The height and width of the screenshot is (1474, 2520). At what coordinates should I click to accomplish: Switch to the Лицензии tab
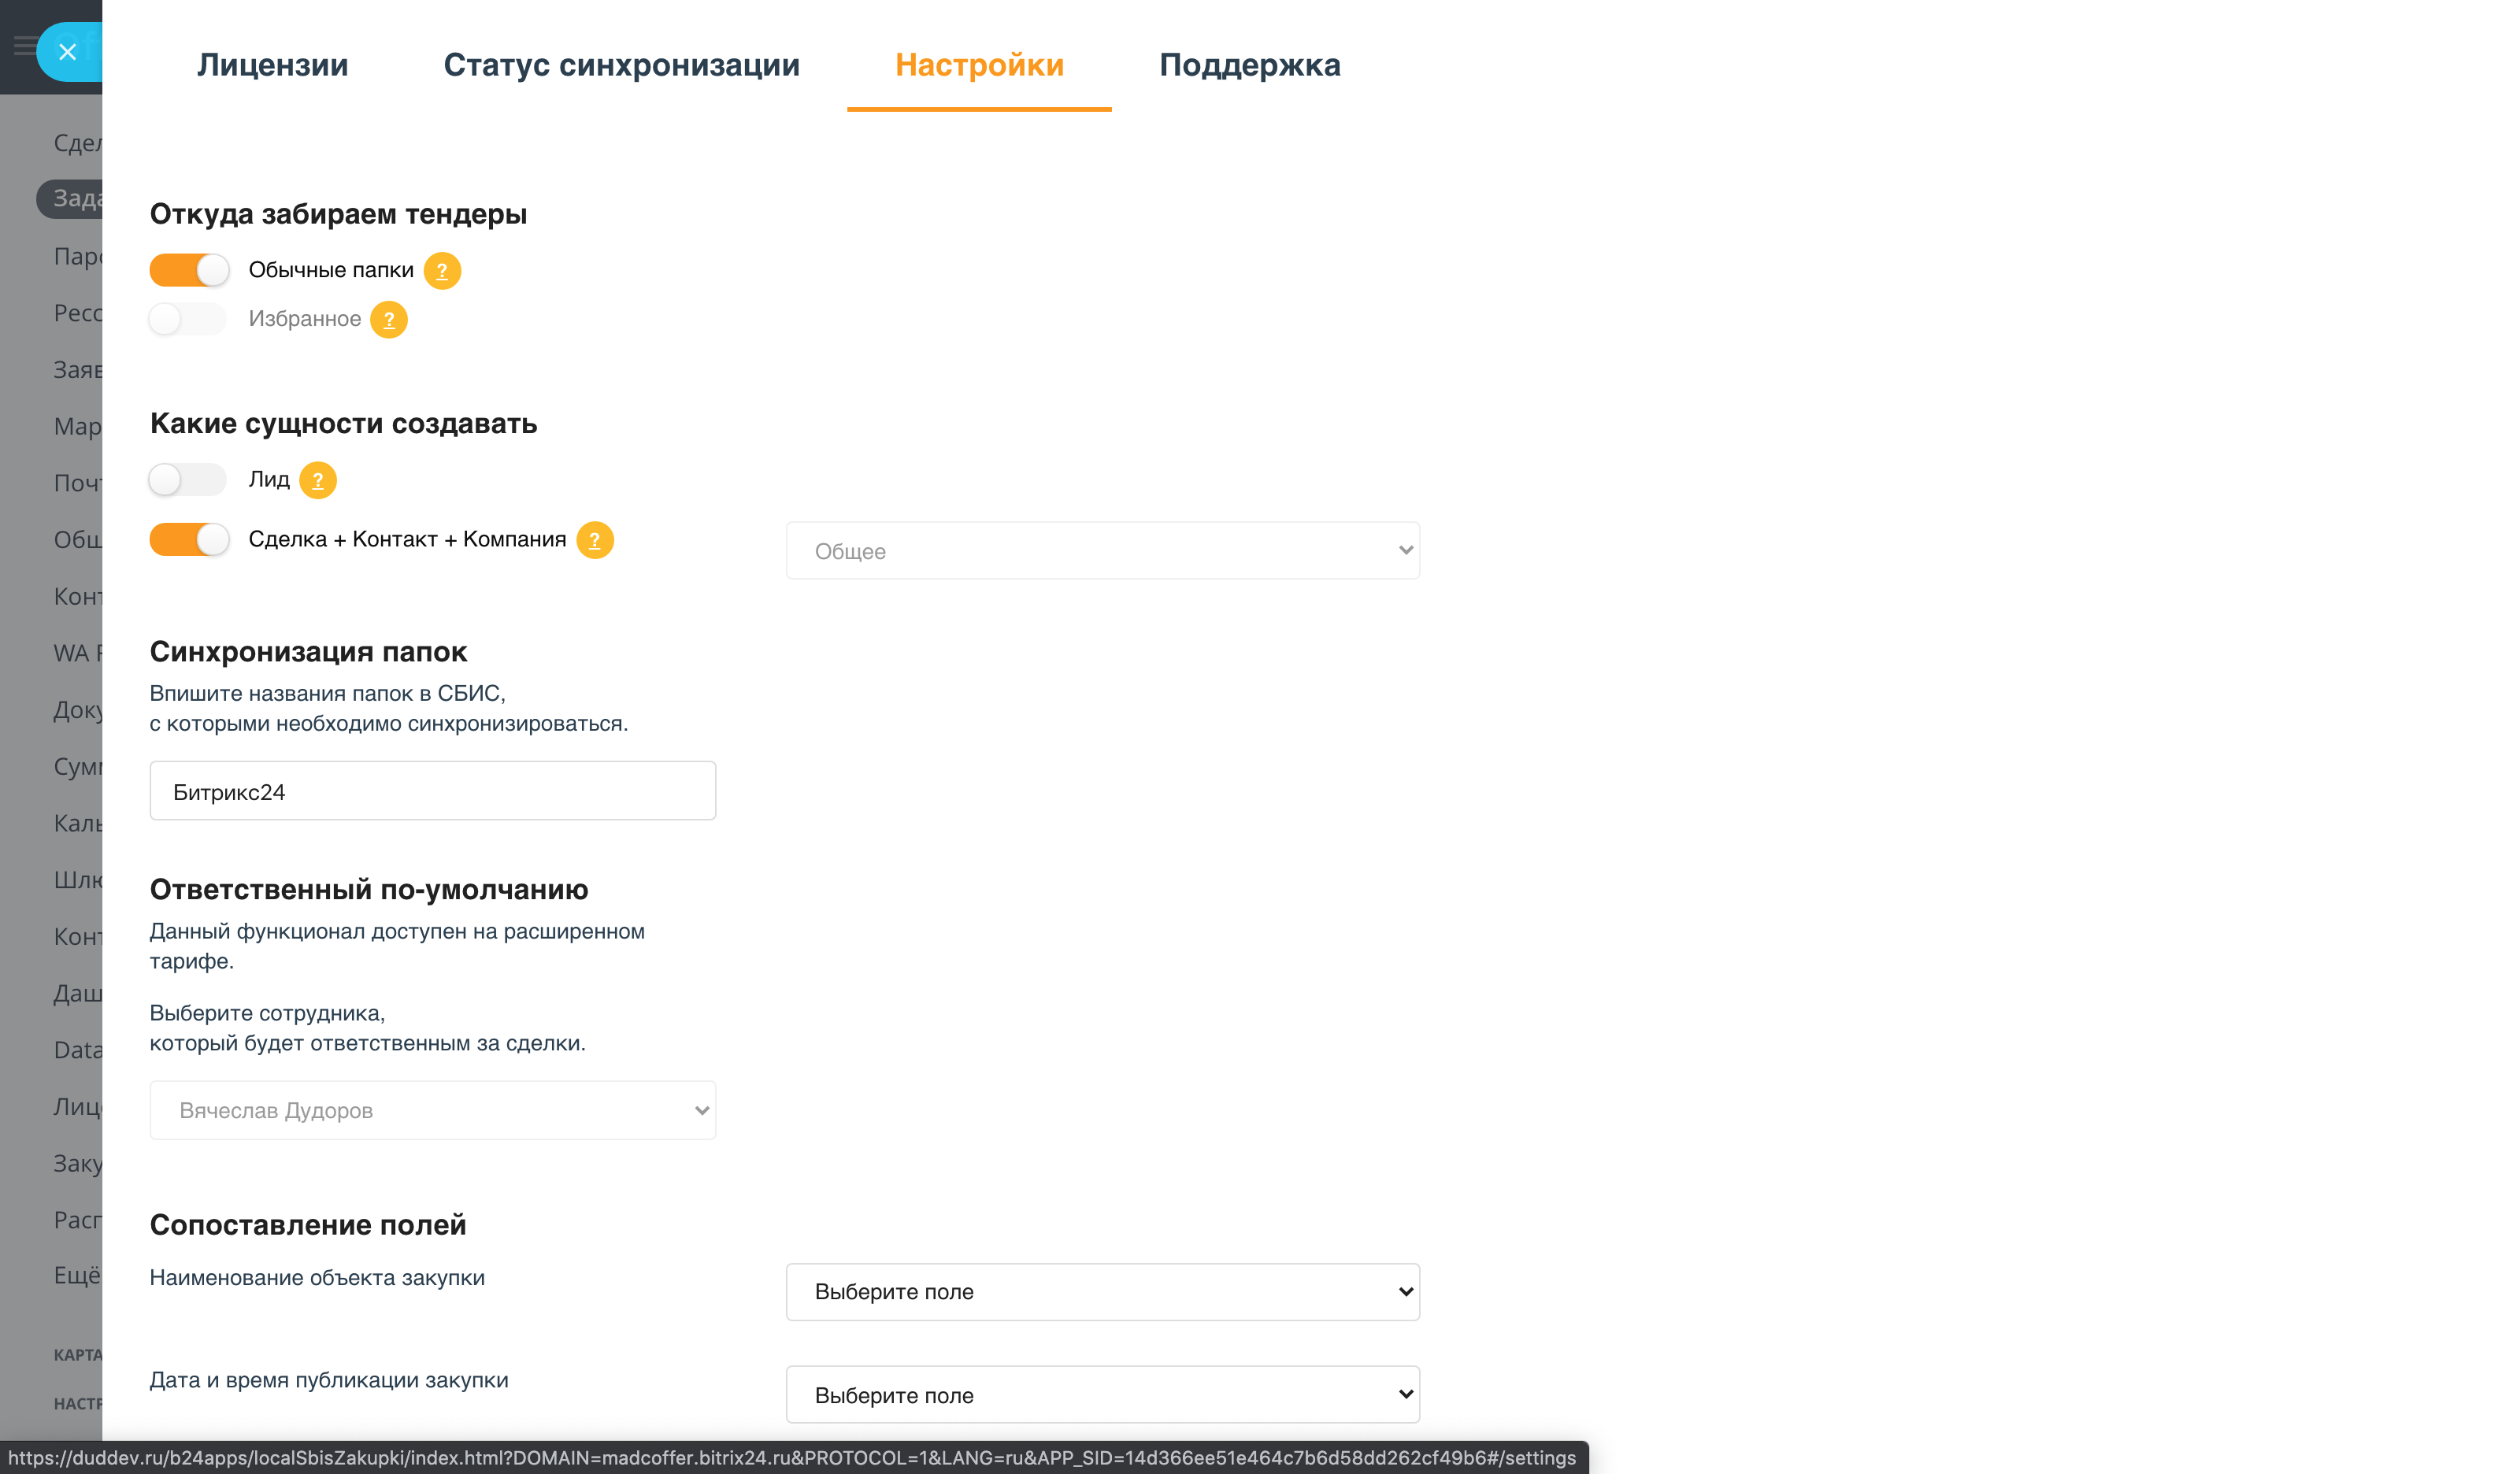tap(272, 65)
